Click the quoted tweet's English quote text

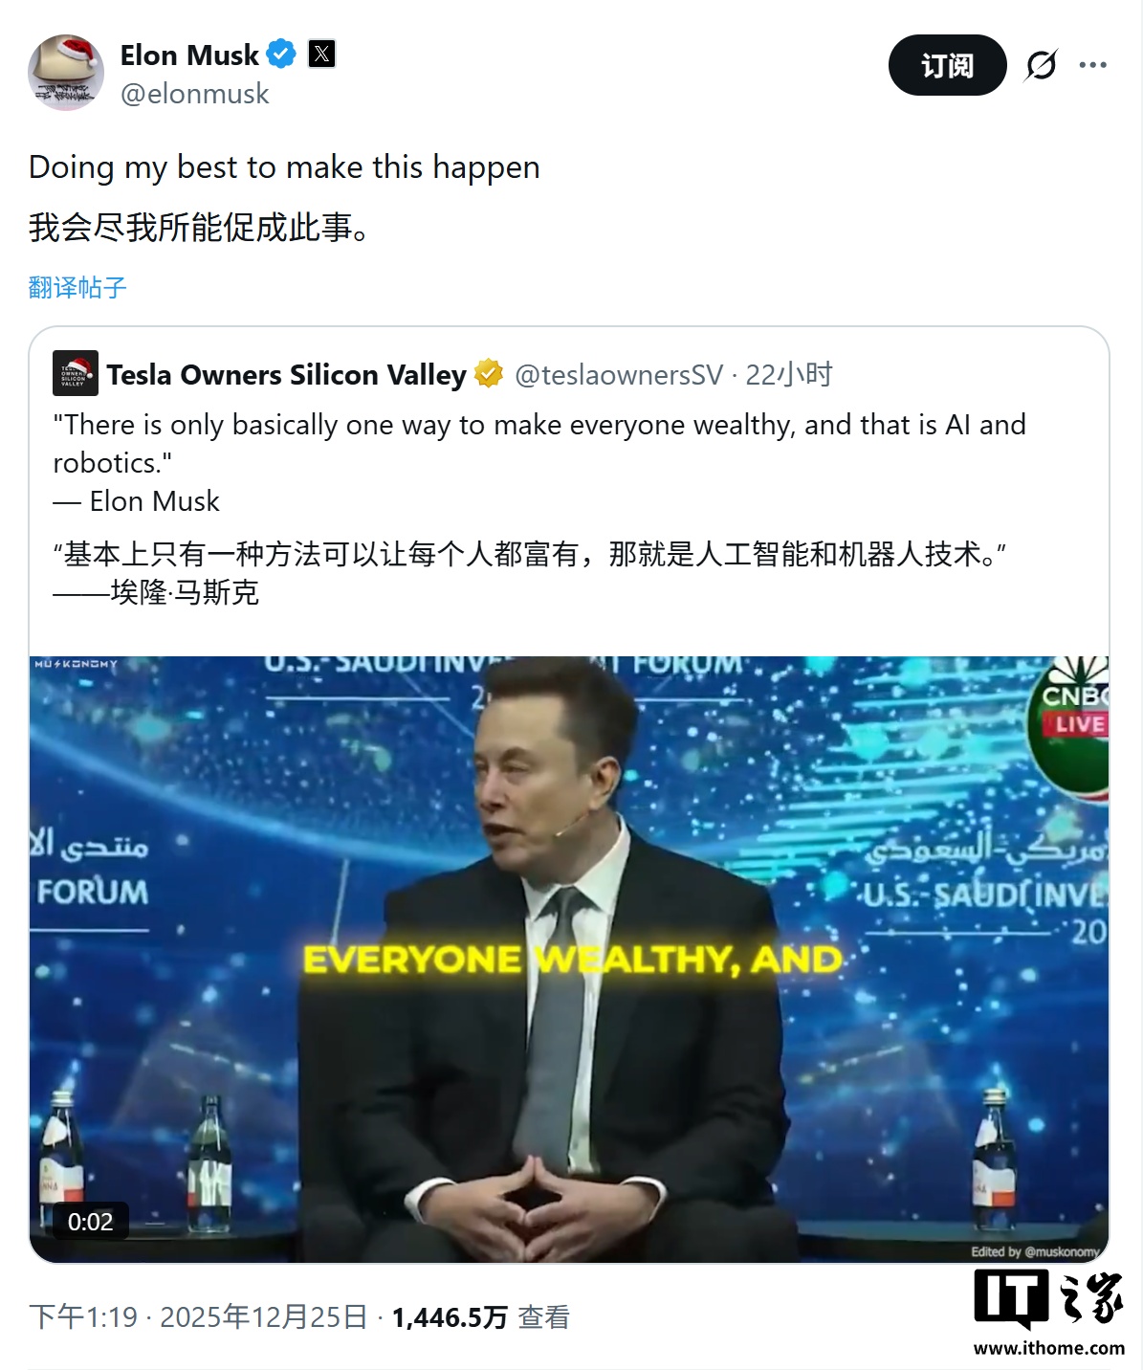539,443
